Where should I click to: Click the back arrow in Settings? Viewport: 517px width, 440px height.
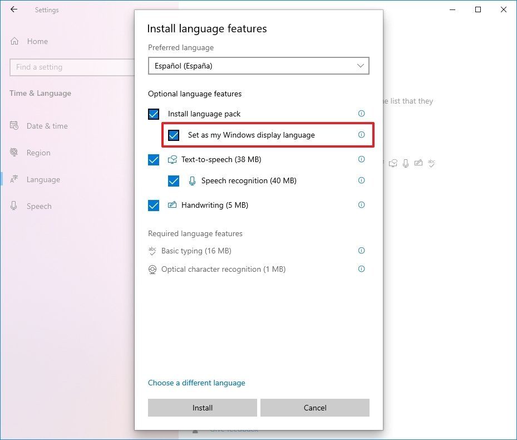[13, 9]
